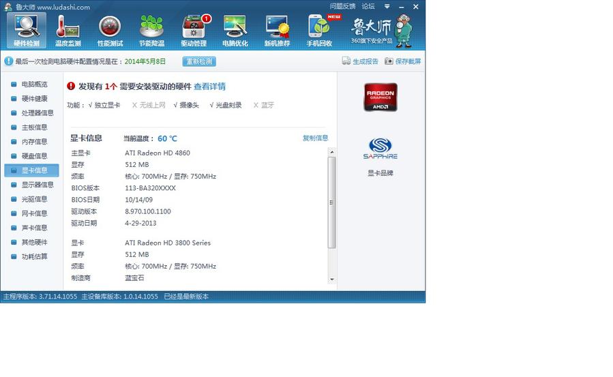Click the 无线上网 feature indicator

[149, 105]
